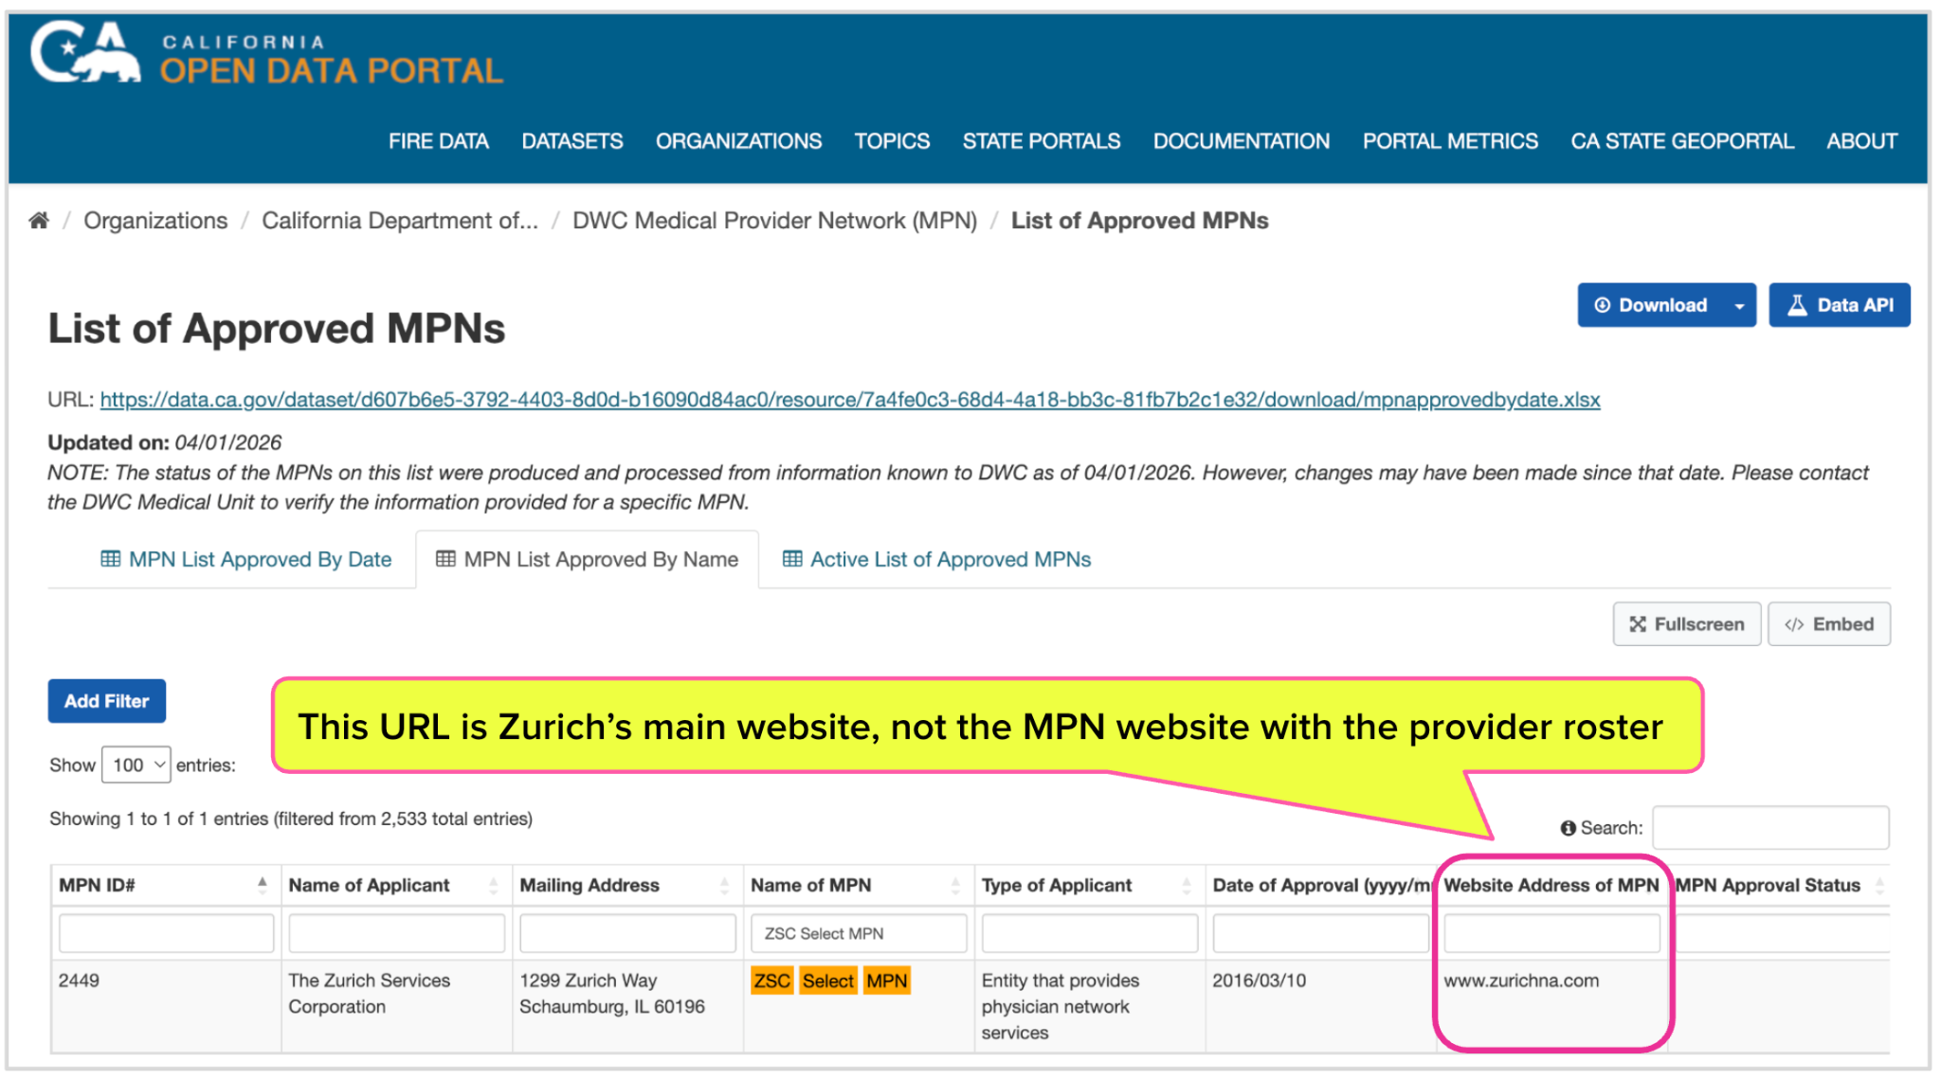Sort the Name of Applicant column
The width and height of the screenshot is (1941, 1080).
click(x=493, y=885)
